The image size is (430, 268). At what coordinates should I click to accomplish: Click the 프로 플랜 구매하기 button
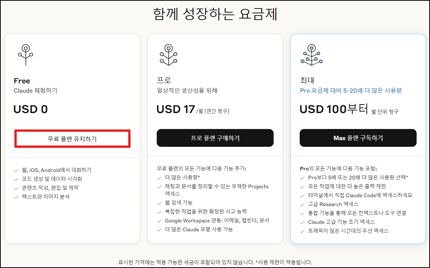215,138
